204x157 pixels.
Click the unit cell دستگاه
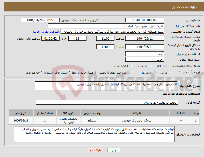tap(92, 120)
